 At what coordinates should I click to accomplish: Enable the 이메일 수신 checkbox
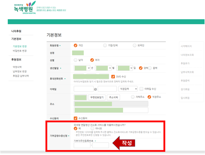coord(141,89)
